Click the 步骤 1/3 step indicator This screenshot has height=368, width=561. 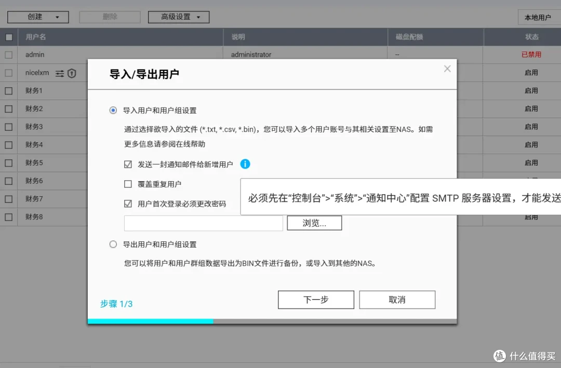pyautogui.click(x=116, y=304)
